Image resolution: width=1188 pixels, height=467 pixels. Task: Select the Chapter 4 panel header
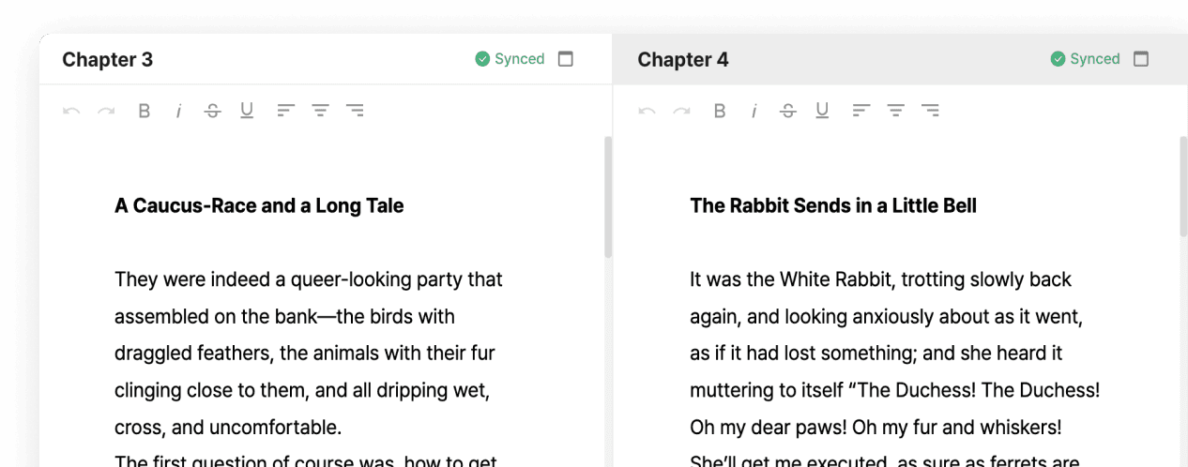[x=900, y=59]
